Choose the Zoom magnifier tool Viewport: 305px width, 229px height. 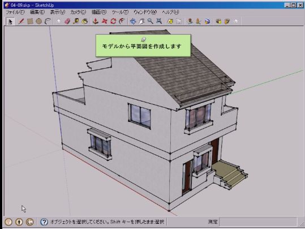click(x=150, y=21)
